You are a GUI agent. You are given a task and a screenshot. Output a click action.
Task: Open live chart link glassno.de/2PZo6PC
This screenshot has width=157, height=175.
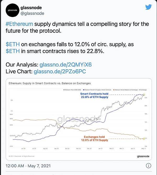60,71
